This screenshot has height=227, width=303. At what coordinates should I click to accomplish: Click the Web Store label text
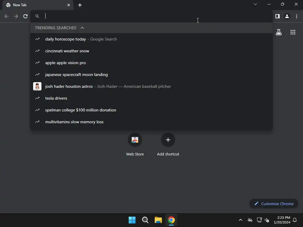135,154
